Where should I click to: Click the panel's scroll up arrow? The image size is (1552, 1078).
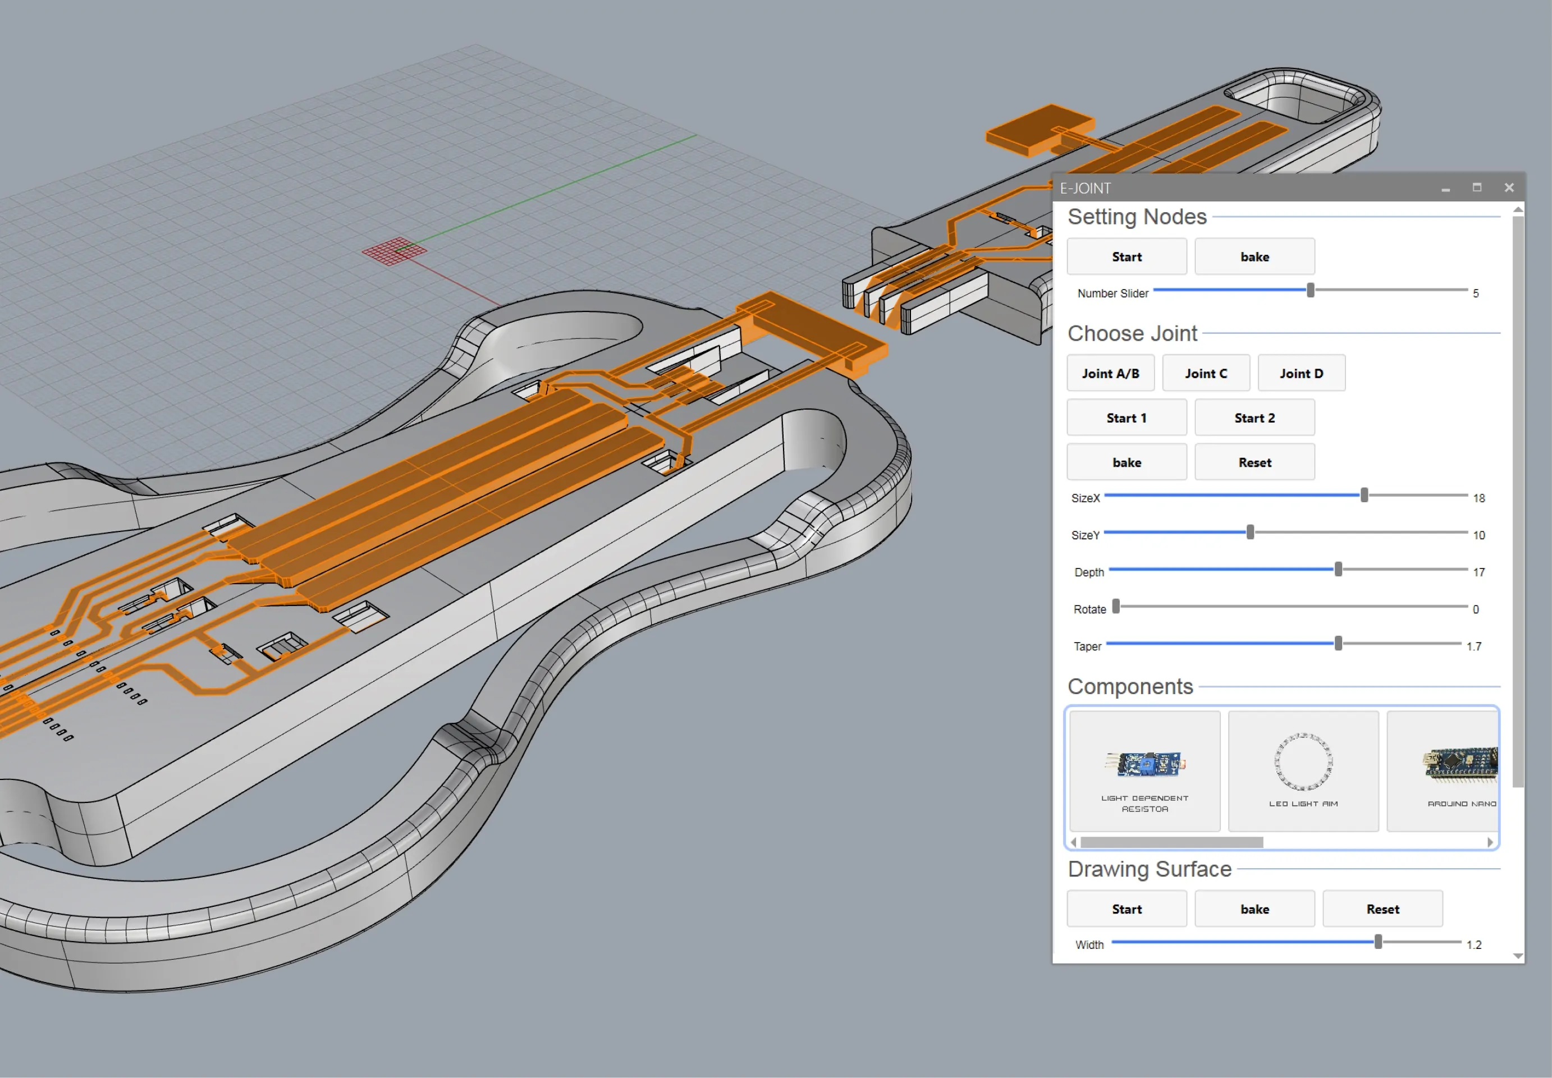(x=1518, y=210)
